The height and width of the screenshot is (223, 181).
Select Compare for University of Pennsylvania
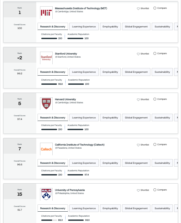155,190
